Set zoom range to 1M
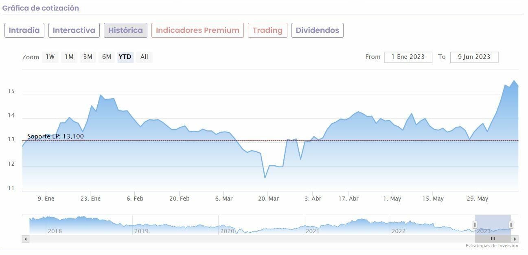The height and width of the screenshot is (255, 528). click(69, 57)
